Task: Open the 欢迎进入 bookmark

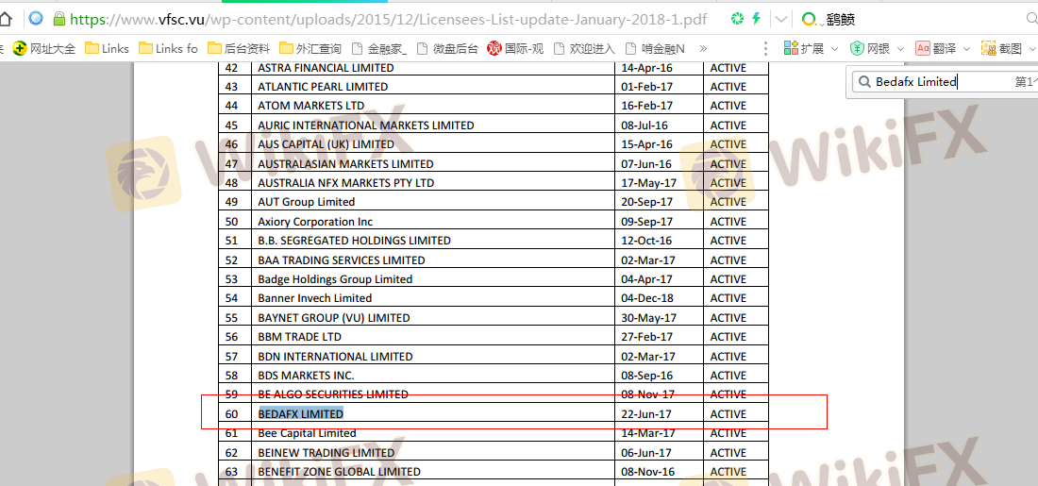Action: pos(584,48)
